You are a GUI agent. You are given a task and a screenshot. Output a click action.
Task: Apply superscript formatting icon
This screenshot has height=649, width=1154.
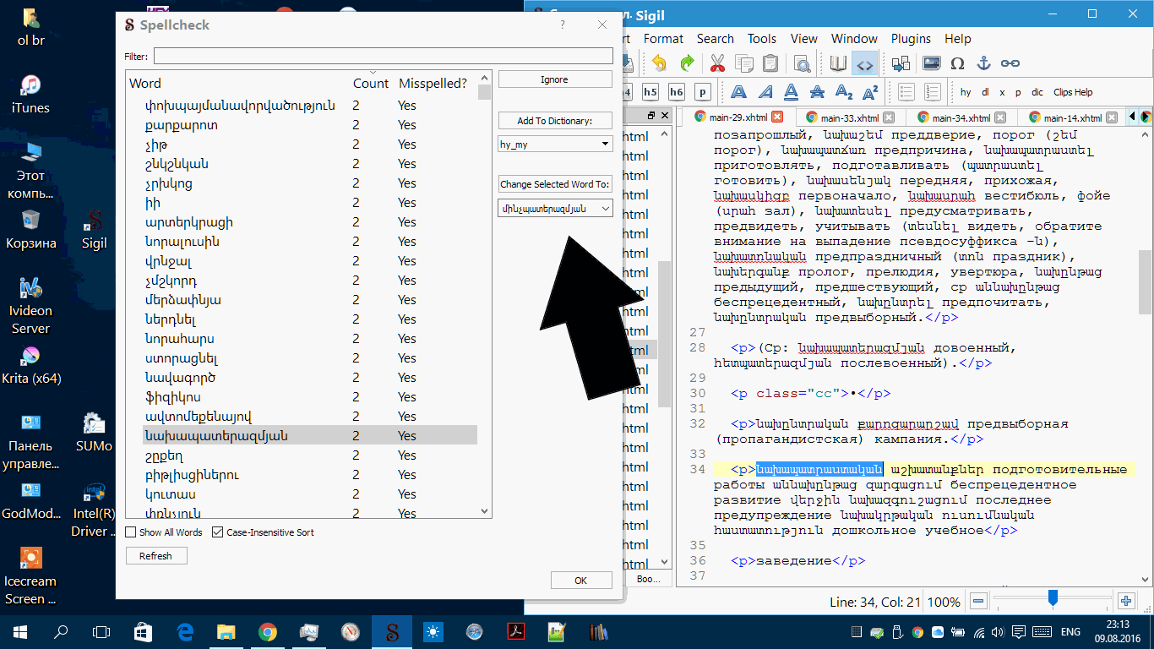click(x=870, y=92)
